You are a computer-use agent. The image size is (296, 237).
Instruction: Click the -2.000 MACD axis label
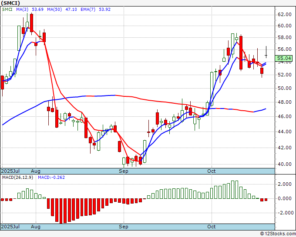(x=285, y=213)
